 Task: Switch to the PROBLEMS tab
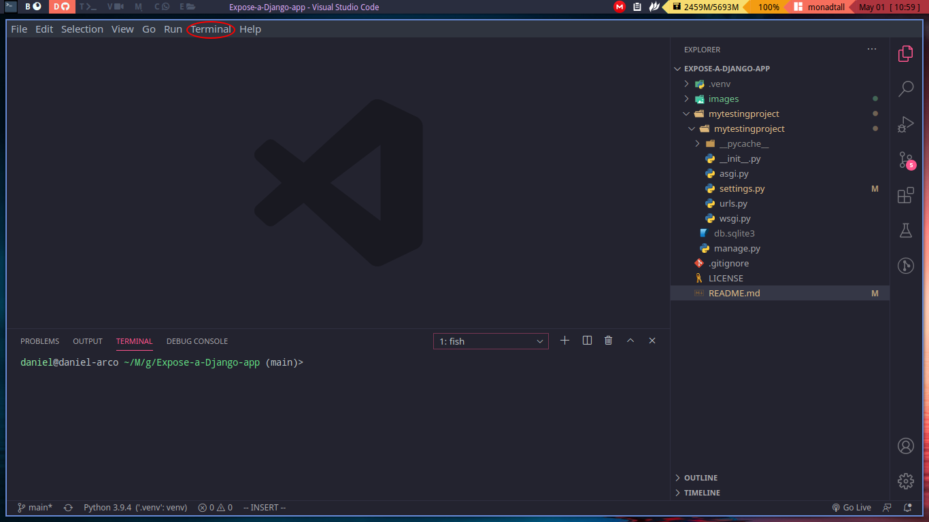[39, 341]
